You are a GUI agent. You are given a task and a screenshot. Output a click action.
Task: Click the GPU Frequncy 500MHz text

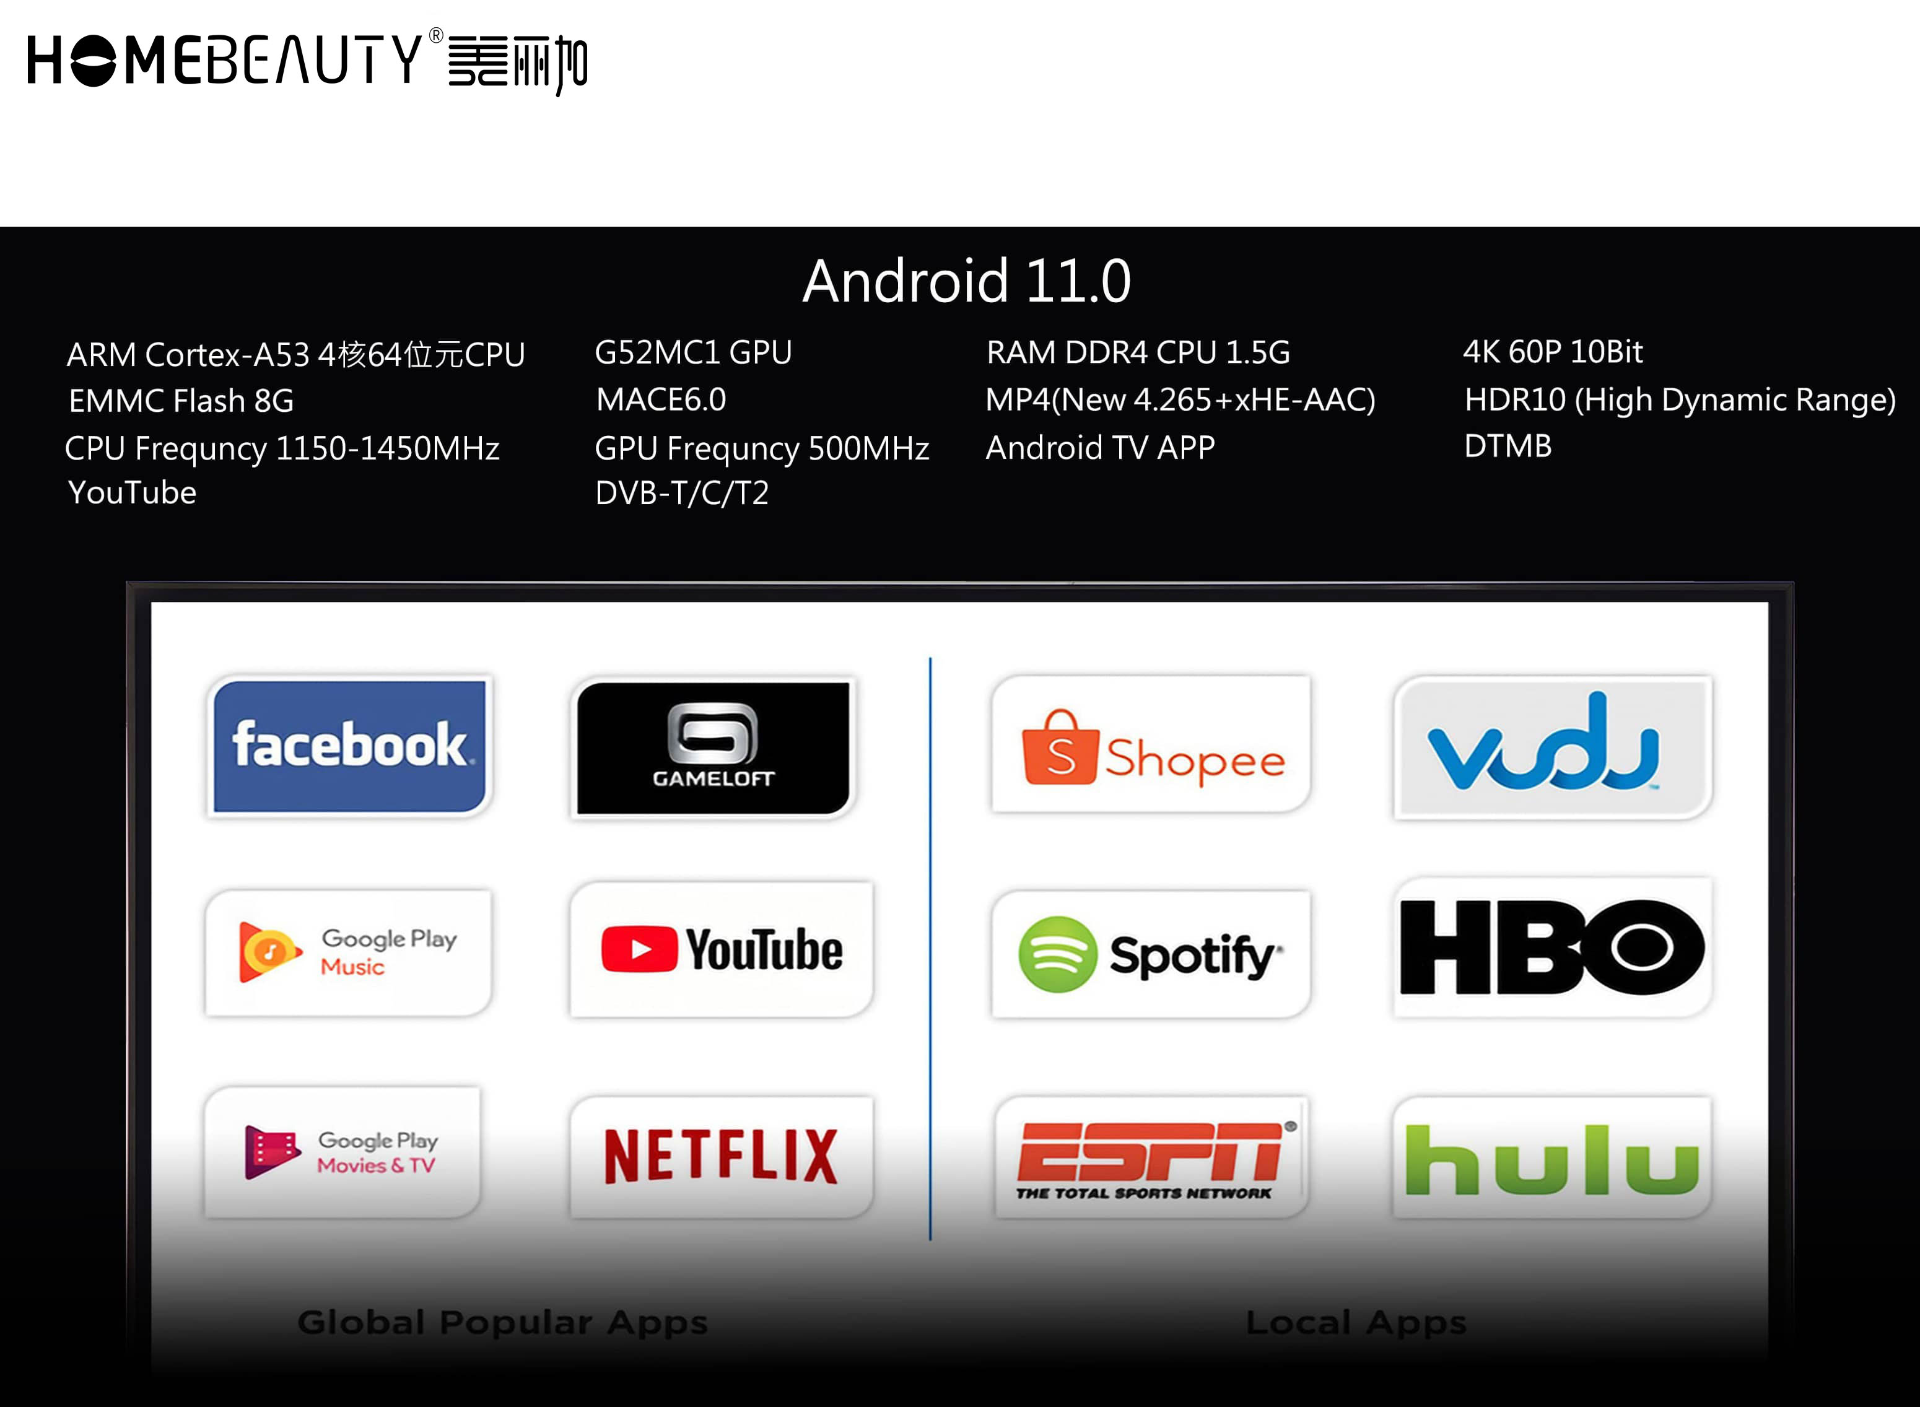click(762, 449)
